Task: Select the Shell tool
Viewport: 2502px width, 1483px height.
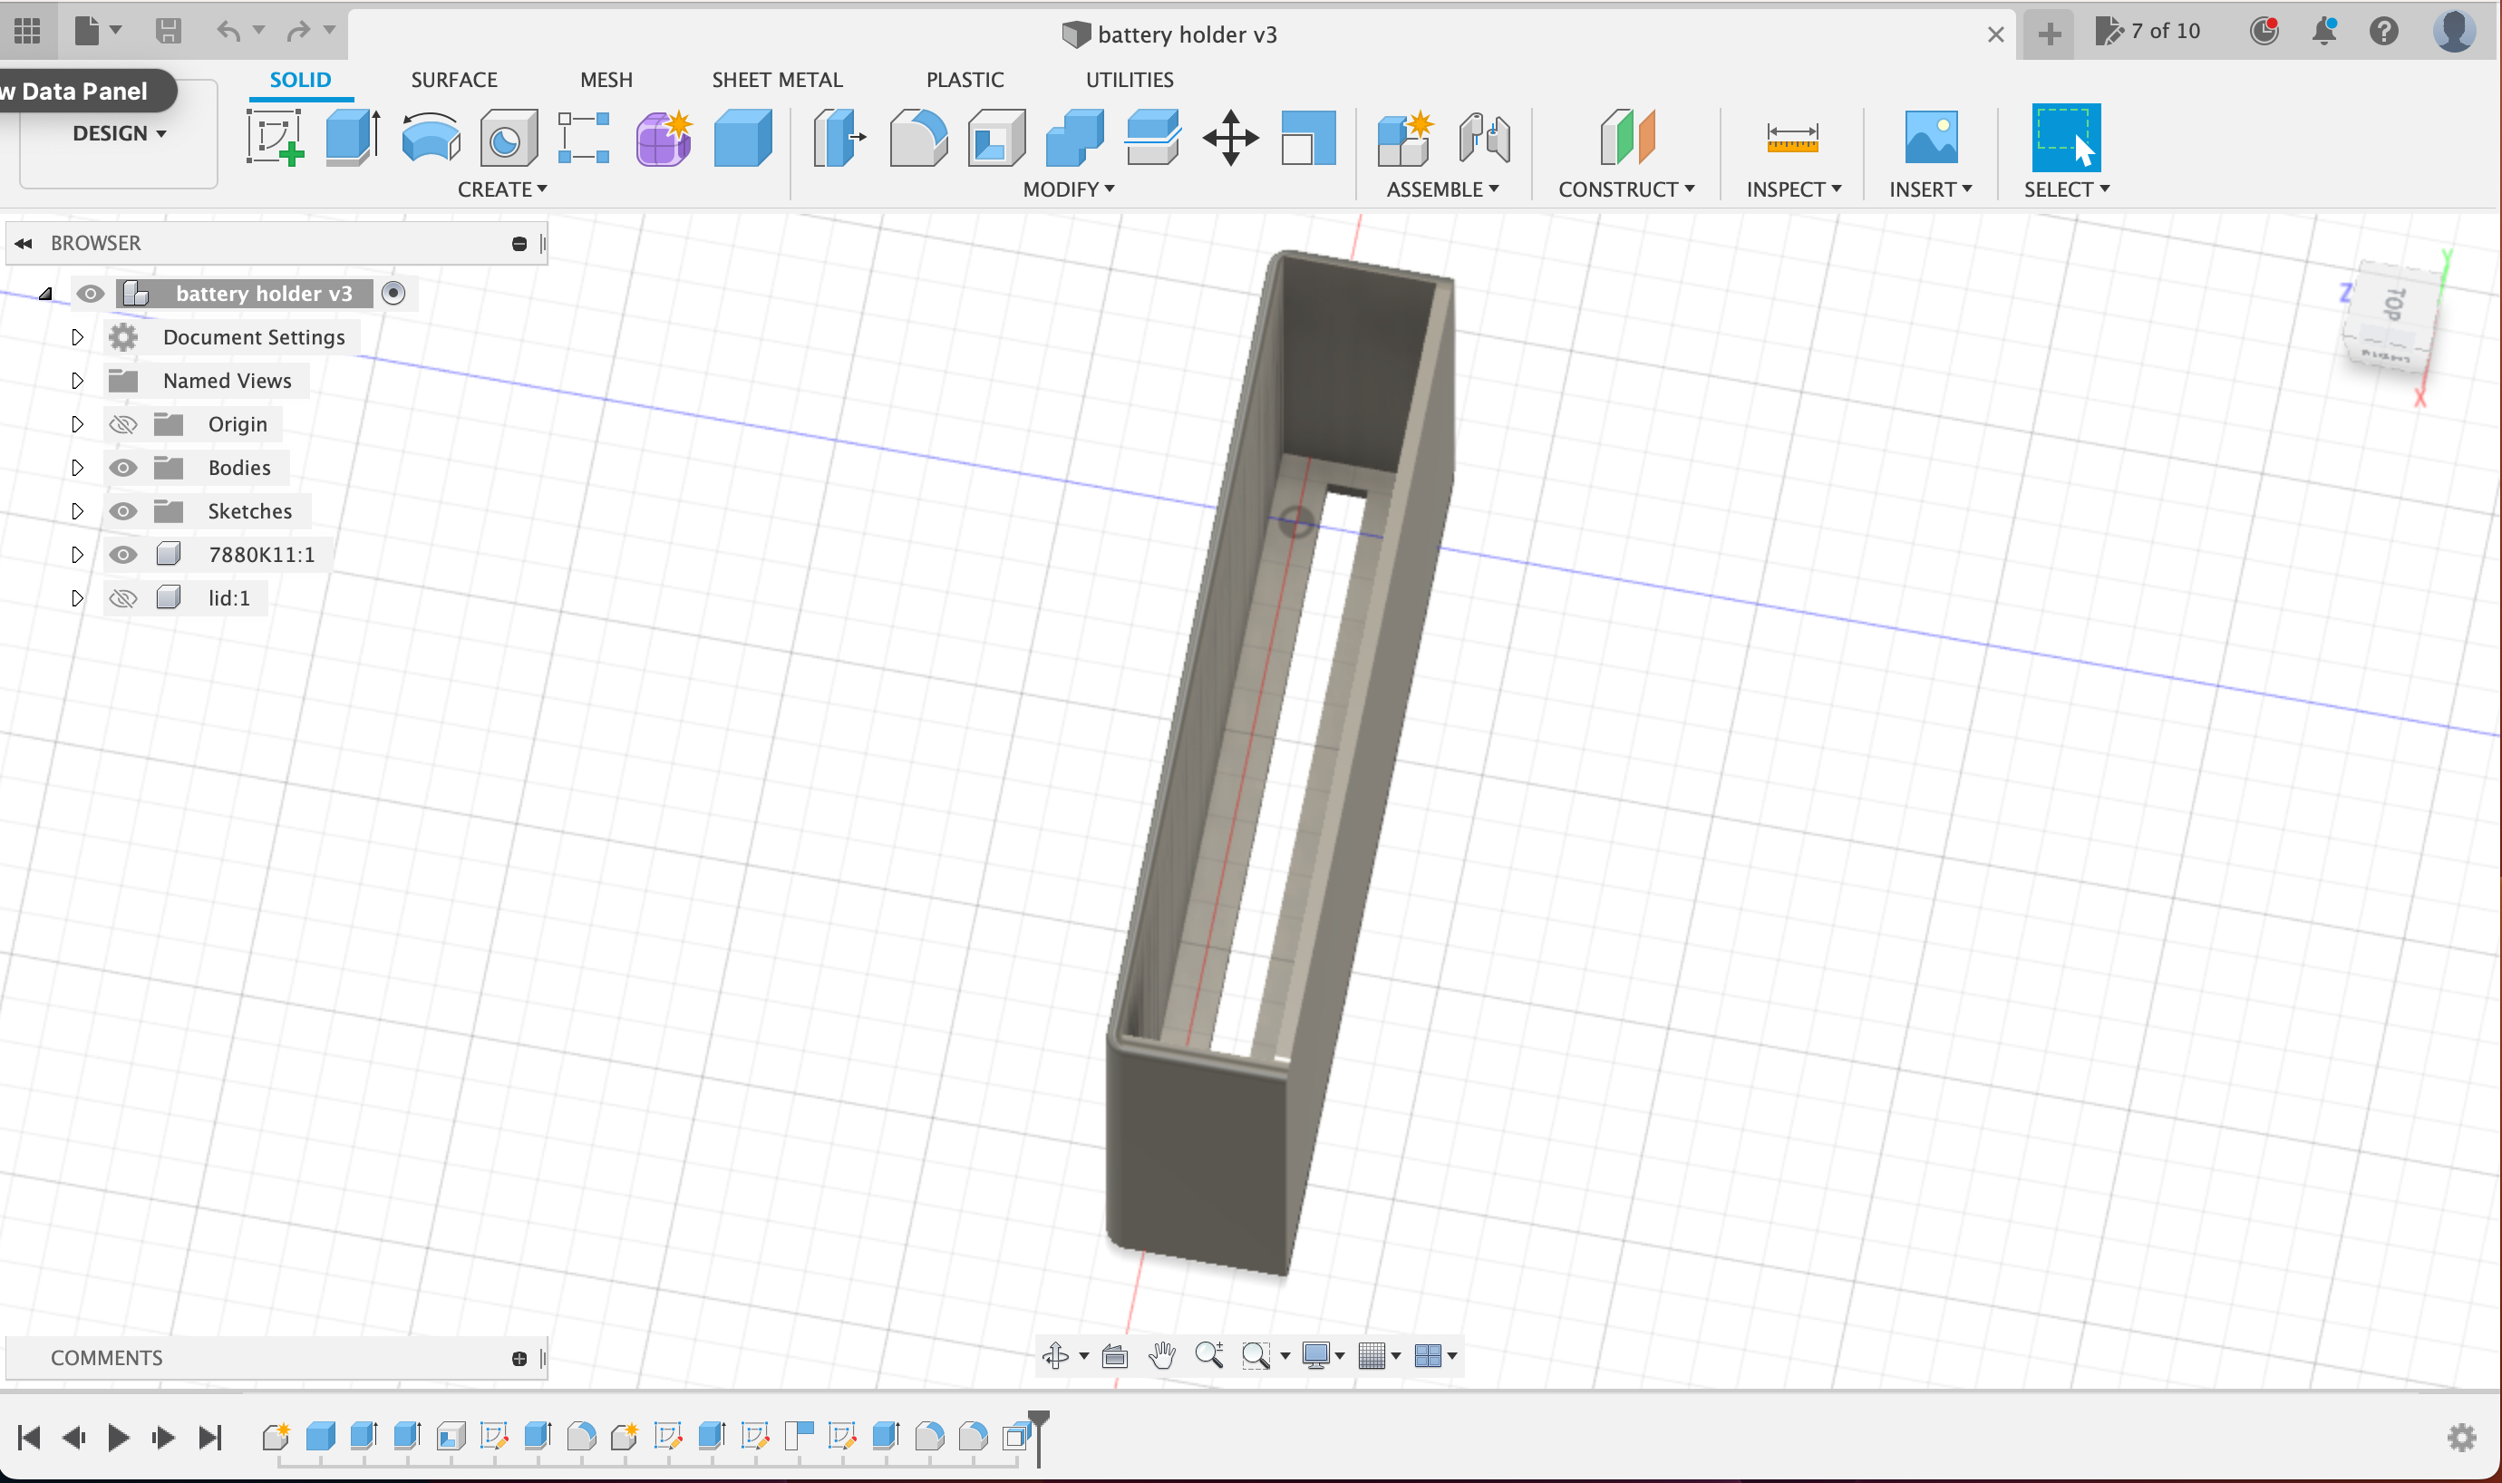Action: 996,138
